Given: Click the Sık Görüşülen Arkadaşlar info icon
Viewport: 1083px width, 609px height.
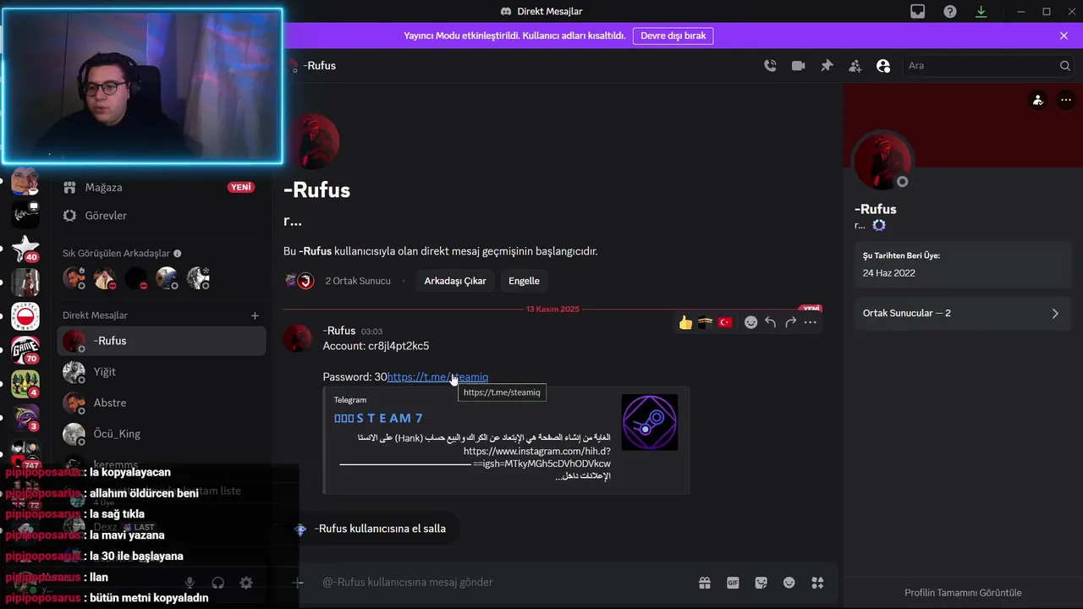Looking at the screenshot, I should tap(177, 253).
